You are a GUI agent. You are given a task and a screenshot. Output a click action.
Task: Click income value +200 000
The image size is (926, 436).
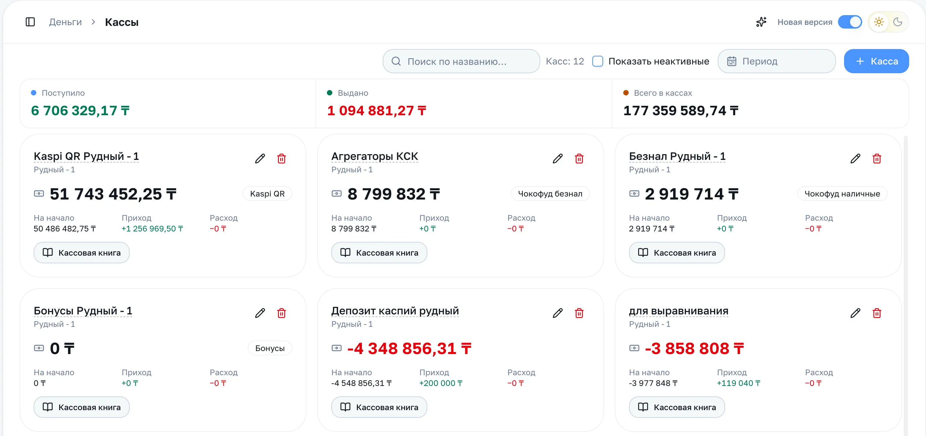pos(441,384)
